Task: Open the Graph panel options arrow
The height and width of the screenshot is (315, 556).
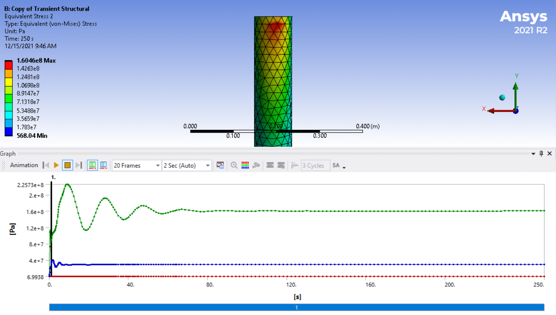Action: coord(533,154)
